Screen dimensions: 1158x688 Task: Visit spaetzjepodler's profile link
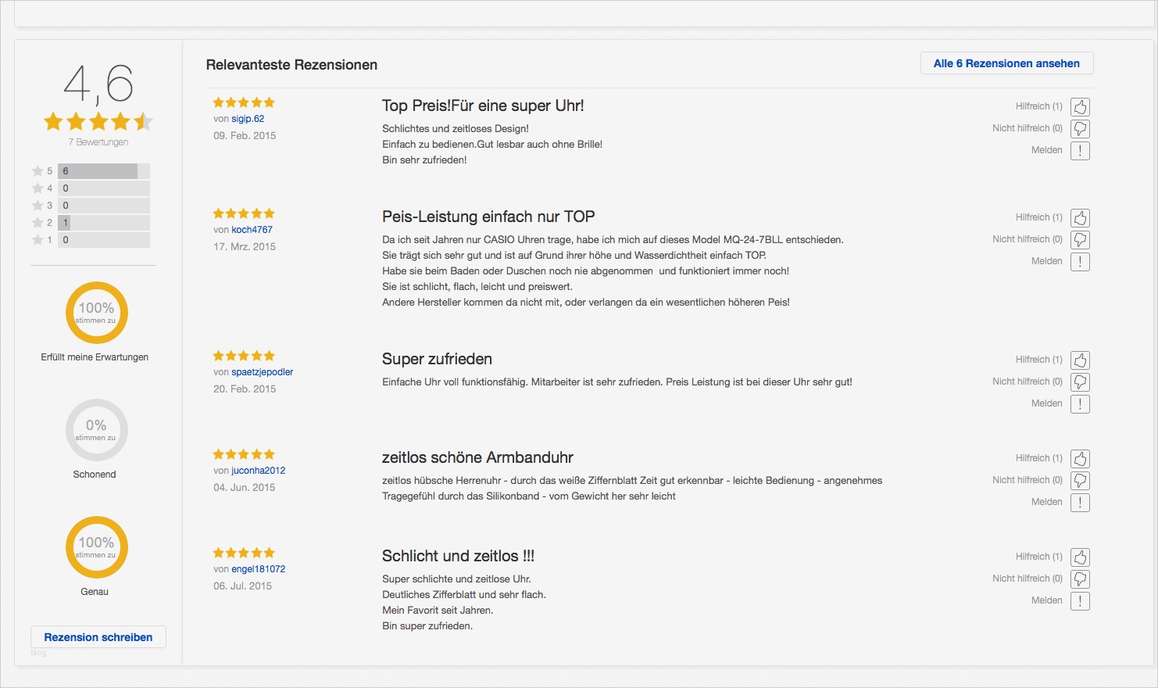(262, 372)
